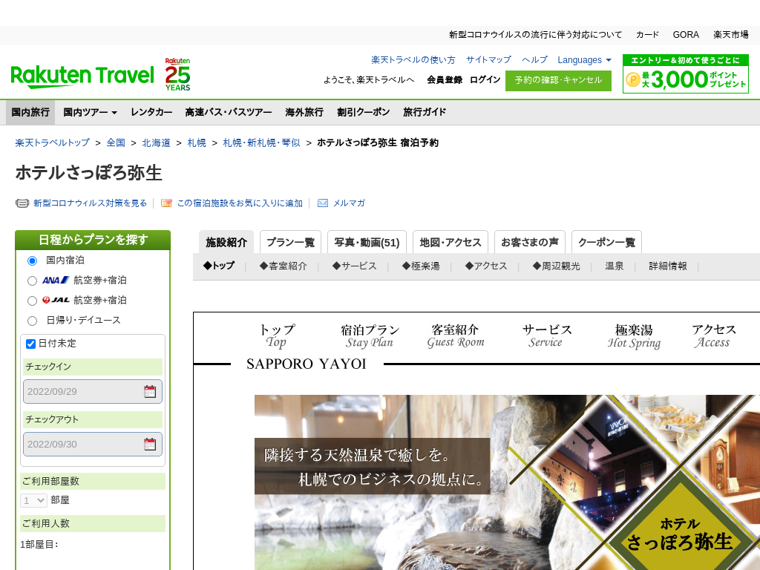Select the 日帰り・デイユース radio button
The height and width of the screenshot is (570, 760).
click(x=33, y=321)
